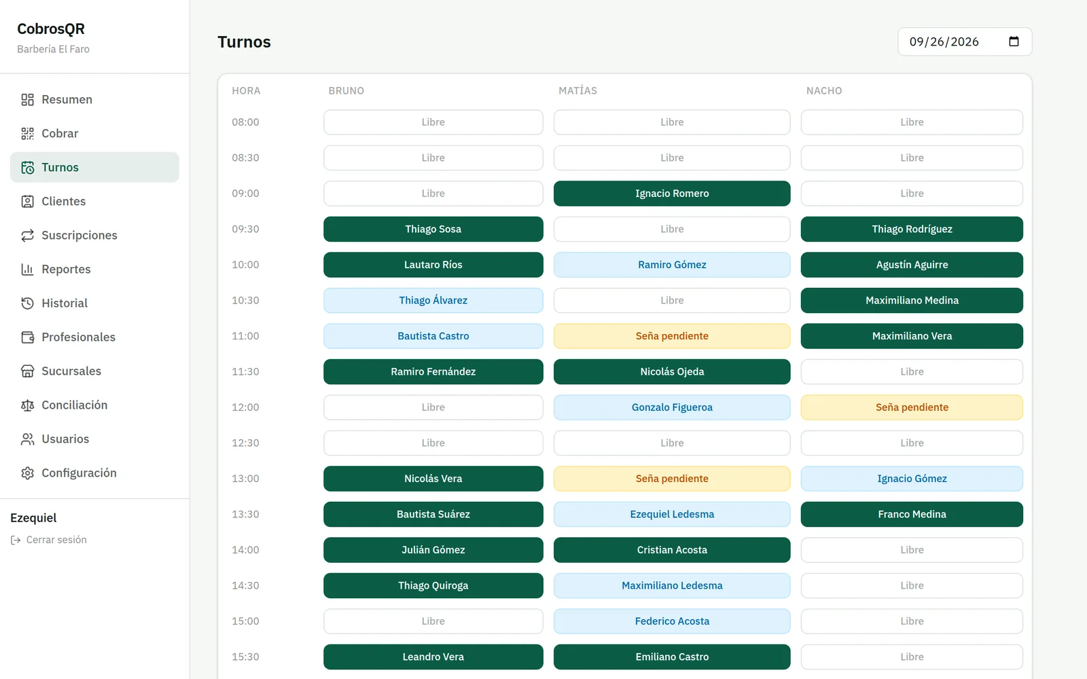Open the date picker calendar icon

point(1014,41)
